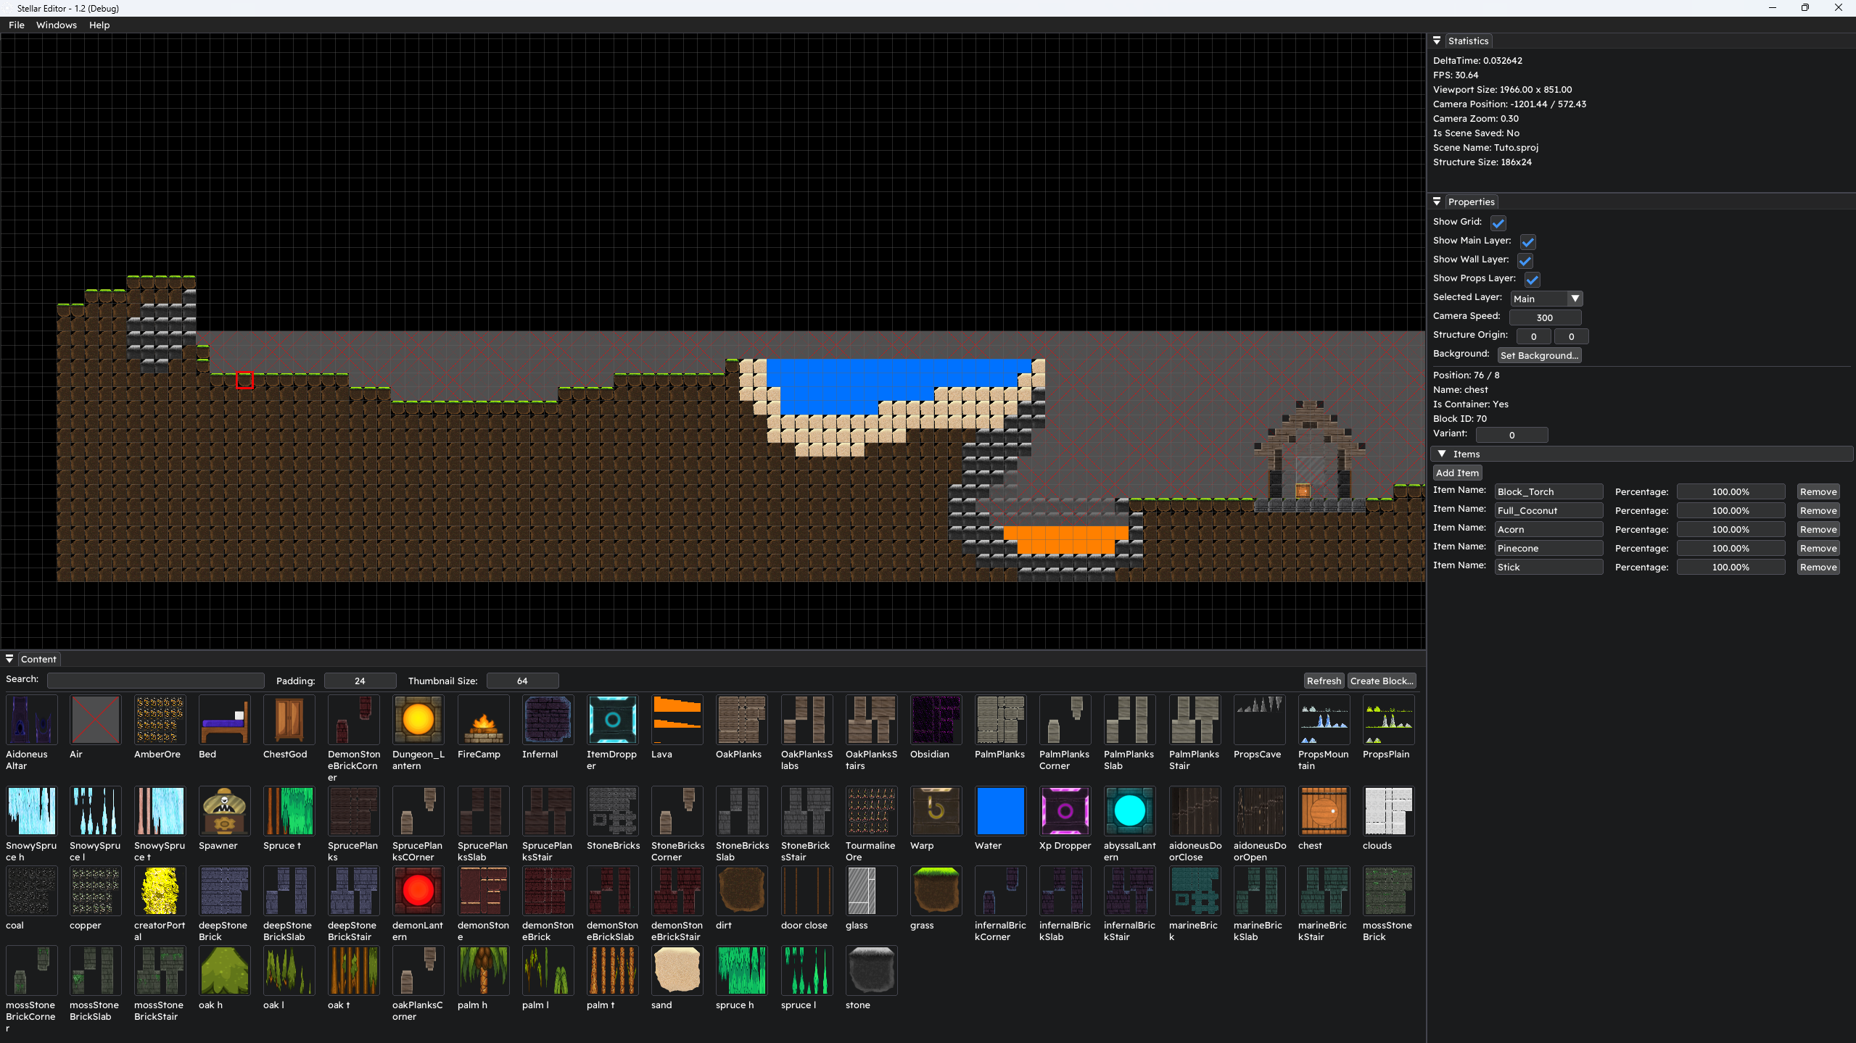Click the Add Item button

1457,473
